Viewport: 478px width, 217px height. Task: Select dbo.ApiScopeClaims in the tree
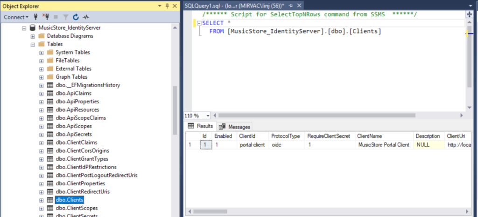(81, 118)
